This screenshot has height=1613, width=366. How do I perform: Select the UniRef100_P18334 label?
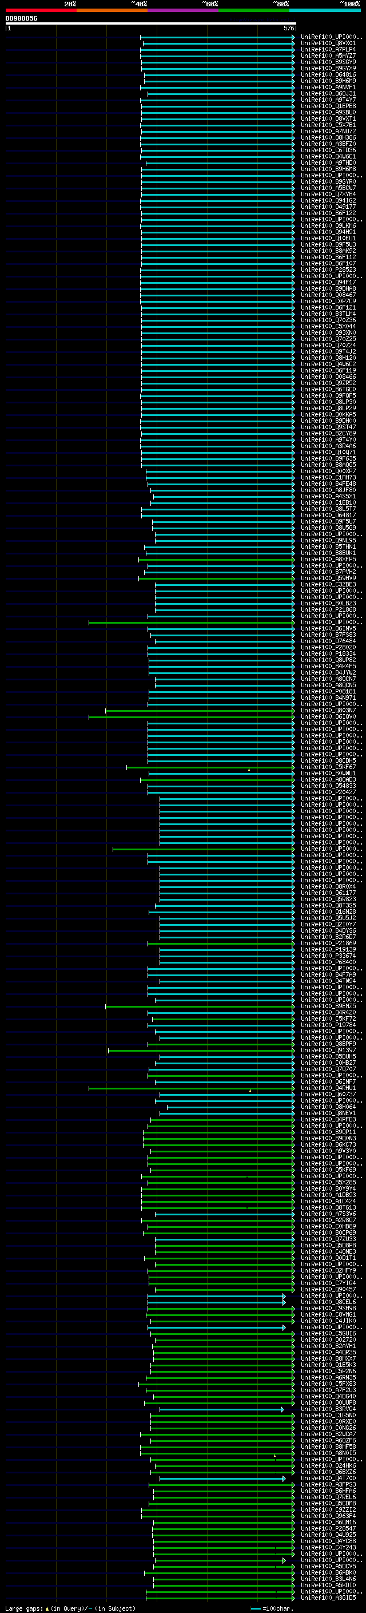[328, 653]
